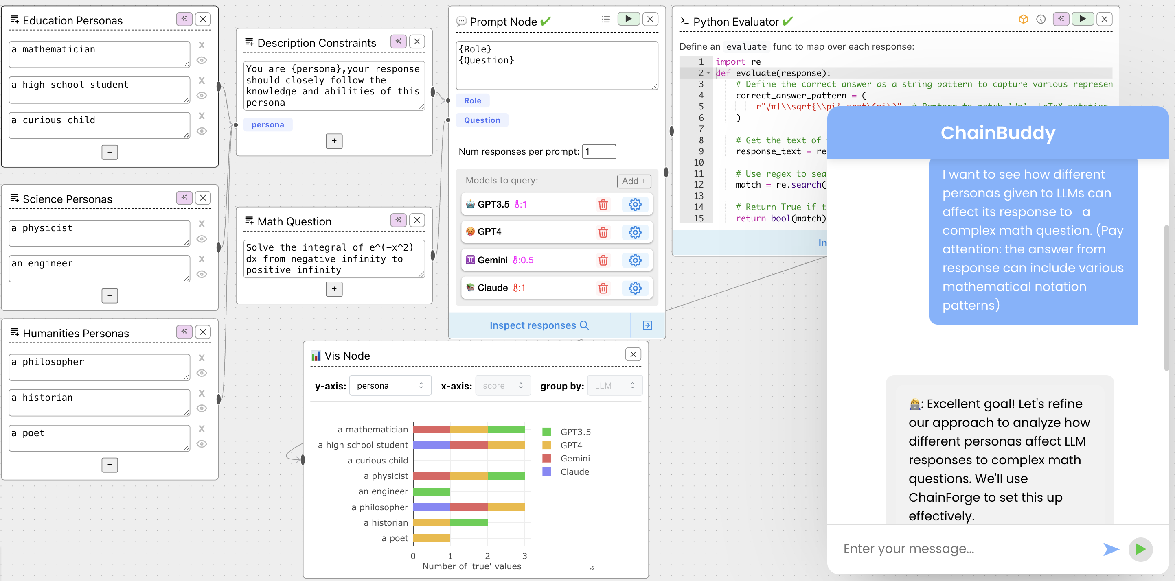Toggle visibility of 'a mathematician' field

202,60
